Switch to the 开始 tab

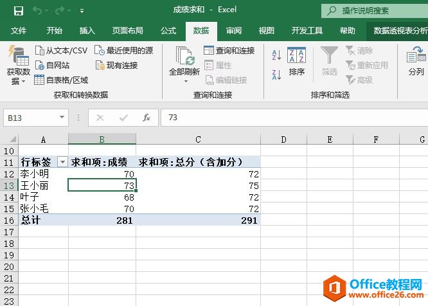coord(54,31)
